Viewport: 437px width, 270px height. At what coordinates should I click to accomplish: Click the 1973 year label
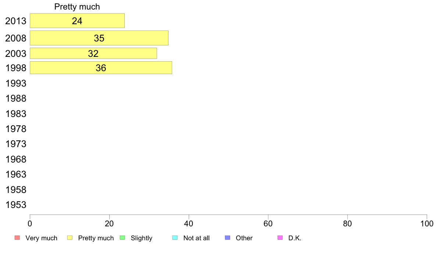16,144
